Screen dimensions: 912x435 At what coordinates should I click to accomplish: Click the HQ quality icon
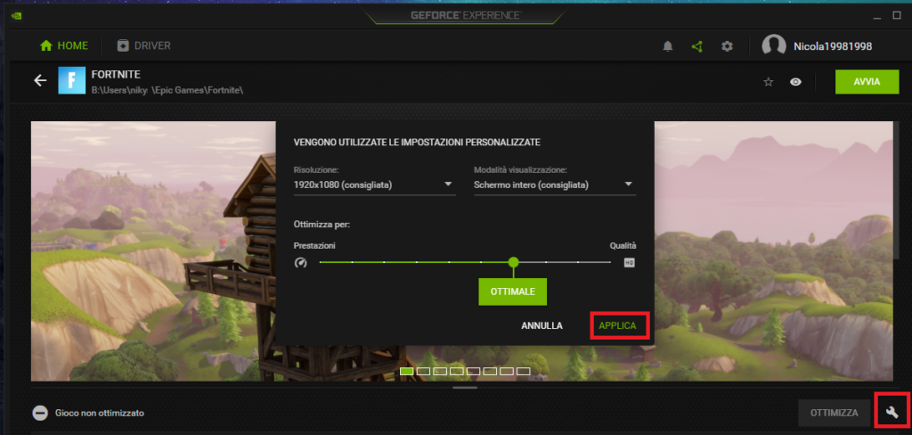point(630,263)
